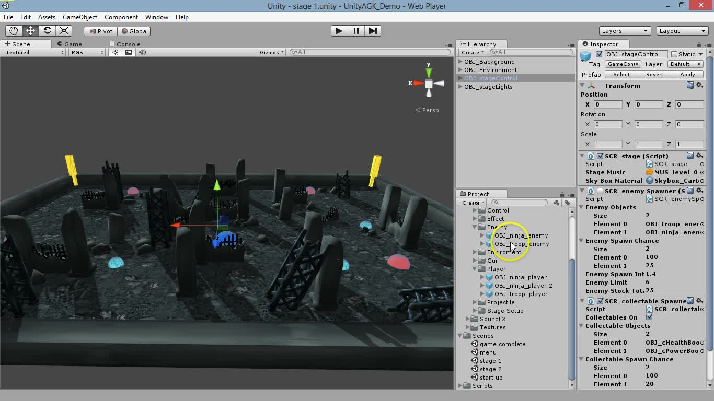Select the Scale tool
Screen dimensions: 714x401
pyautogui.click(x=64, y=30)
